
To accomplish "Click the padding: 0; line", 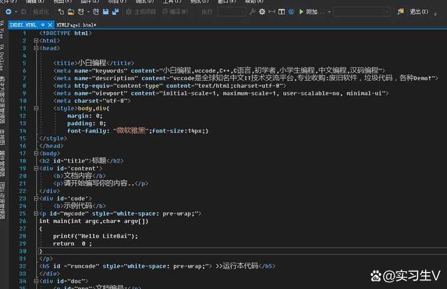I will (x=87, y=123).
